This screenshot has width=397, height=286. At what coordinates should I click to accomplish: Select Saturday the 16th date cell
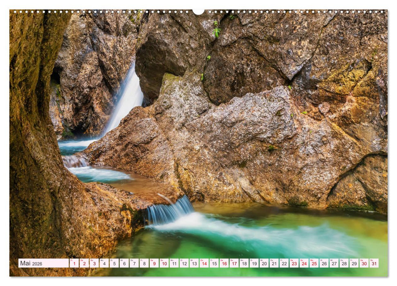[224, 264]
